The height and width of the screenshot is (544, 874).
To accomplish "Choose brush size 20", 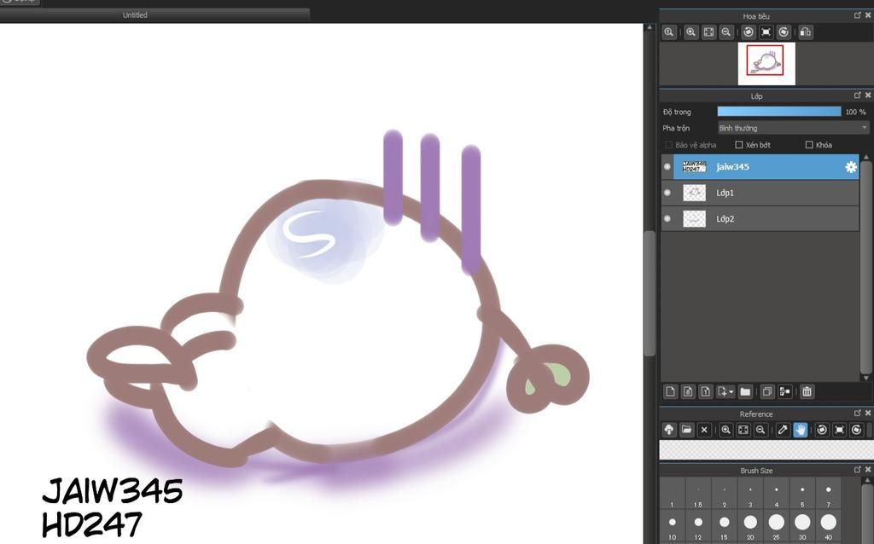I will click(x=750, y=526).
